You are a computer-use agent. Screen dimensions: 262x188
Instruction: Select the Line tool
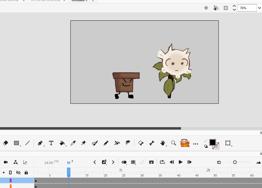27,143
